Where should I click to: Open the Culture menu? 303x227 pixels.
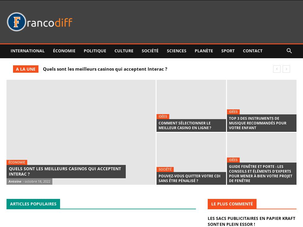[x=124, y=51]
